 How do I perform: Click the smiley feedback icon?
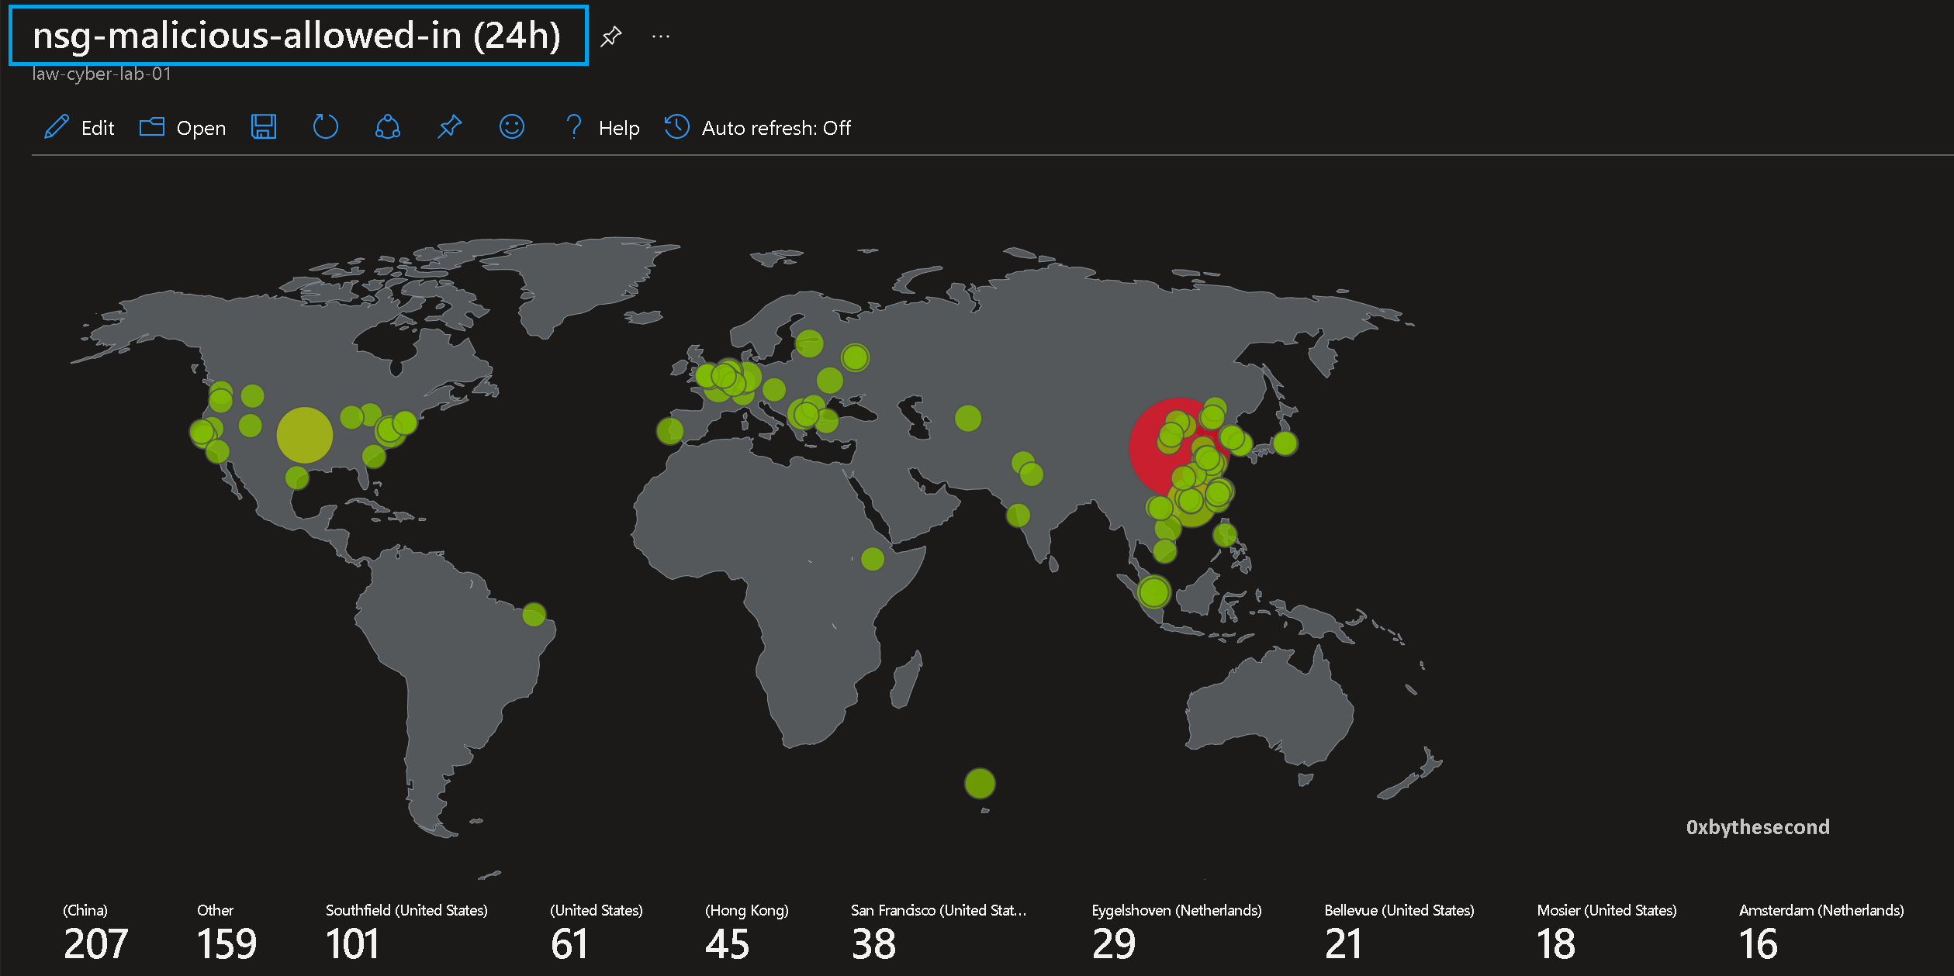point(512,127)
